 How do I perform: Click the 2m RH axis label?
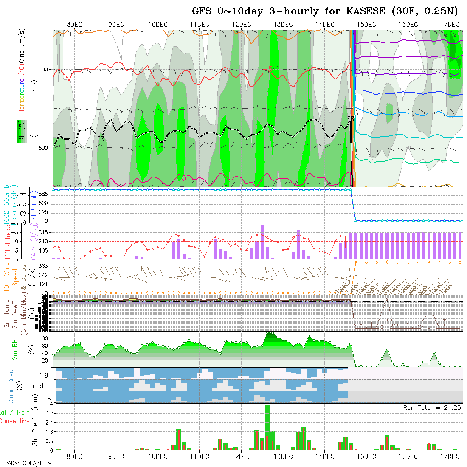[15, 349]
